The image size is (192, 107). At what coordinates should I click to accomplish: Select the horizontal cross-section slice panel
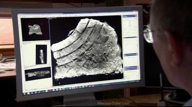[38, 74]
